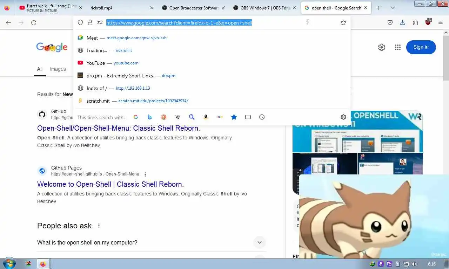The height and width of the screenshot is (269, 449).
Task: Click the furret picture-in-picture video
Action: 374,216
